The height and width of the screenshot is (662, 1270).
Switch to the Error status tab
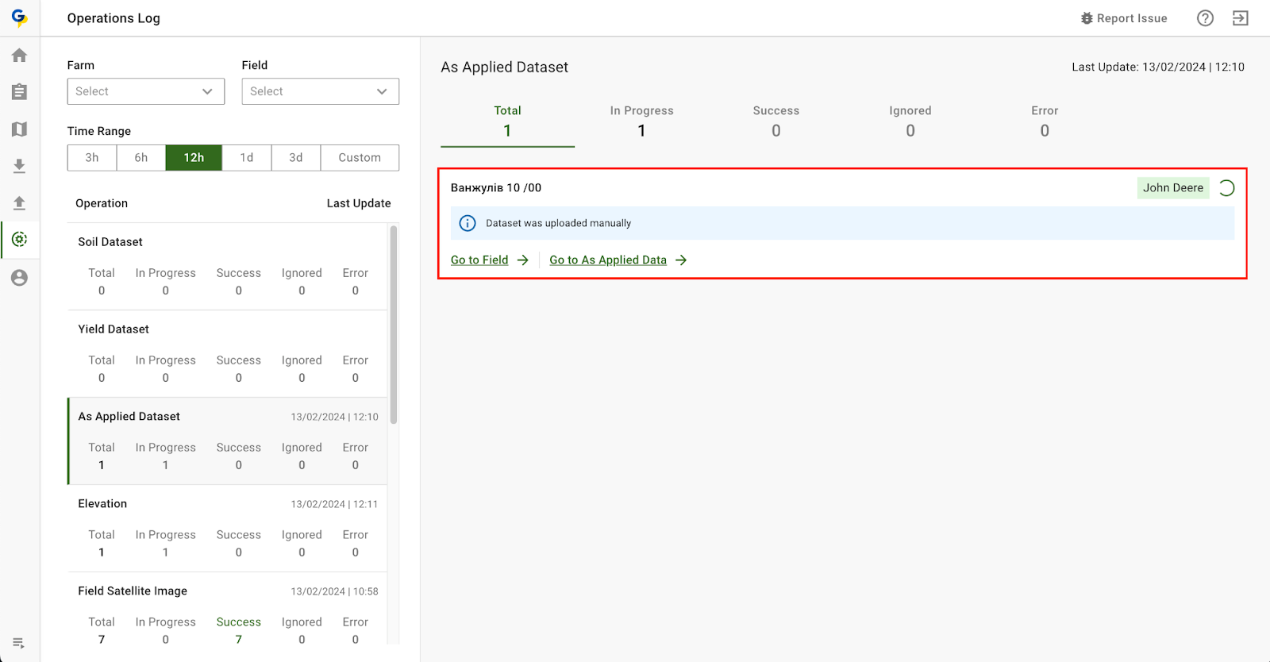point(1044,121)
